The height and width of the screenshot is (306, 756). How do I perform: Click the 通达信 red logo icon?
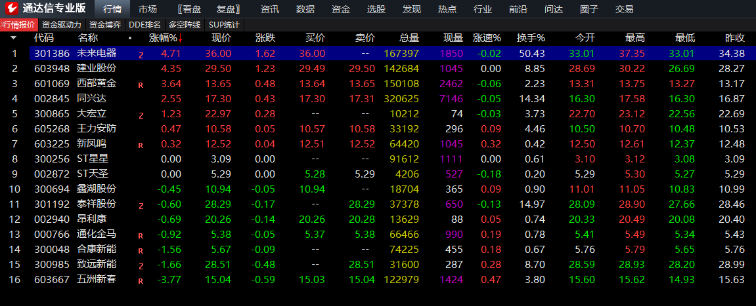pos(11,9)
